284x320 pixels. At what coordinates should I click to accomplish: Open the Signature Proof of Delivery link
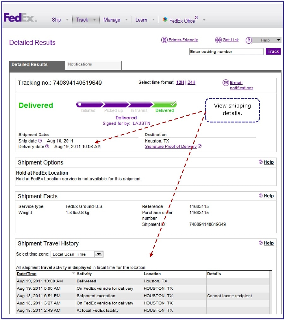click(171, 147)
